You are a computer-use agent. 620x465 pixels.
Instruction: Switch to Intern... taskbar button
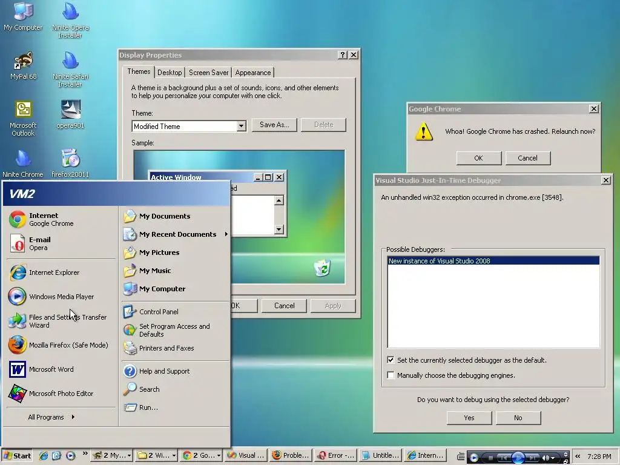coord(426,455)
